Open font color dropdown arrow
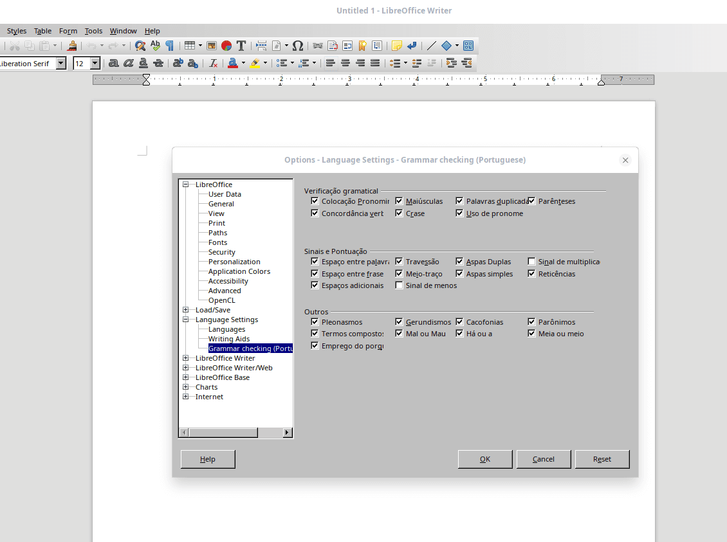Viewport: 727px width, 542px height. [x=243, y=63]
